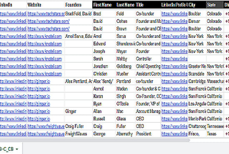Open the LinkedIn profile link for Russell Glass
Screen dimensions: 229x154
point(174,119)
